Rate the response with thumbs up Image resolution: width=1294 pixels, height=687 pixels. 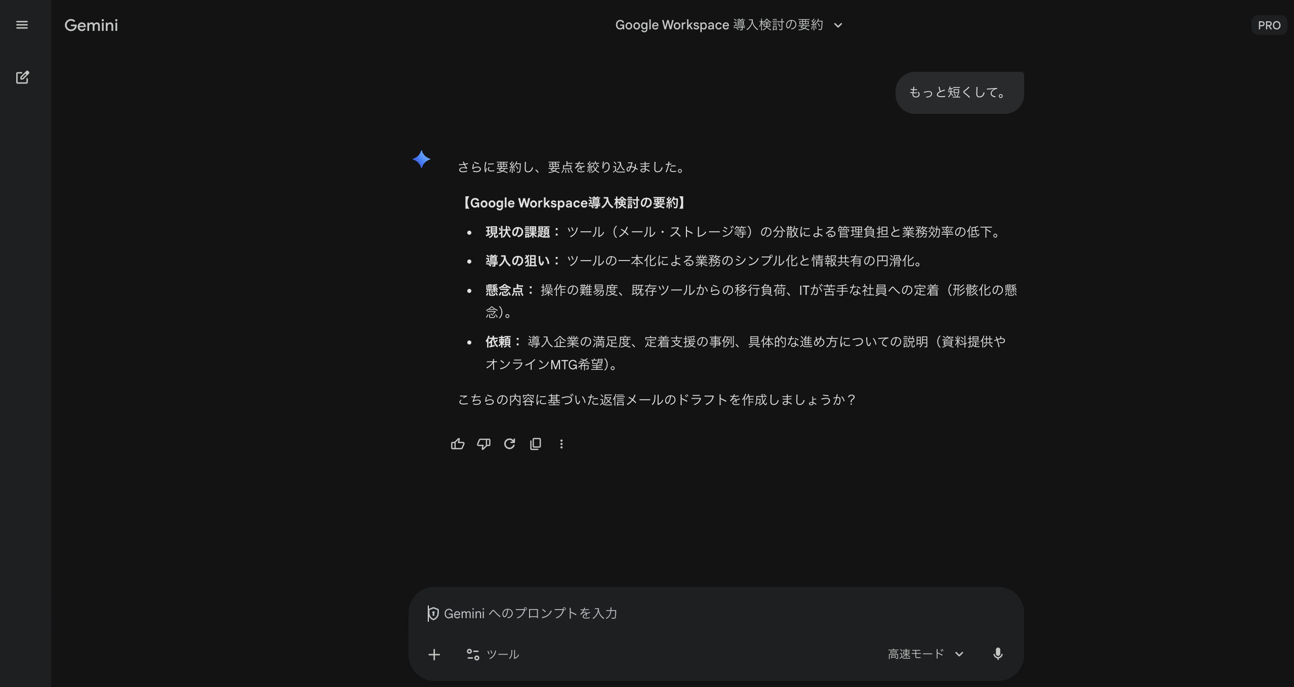pos(458,443)
